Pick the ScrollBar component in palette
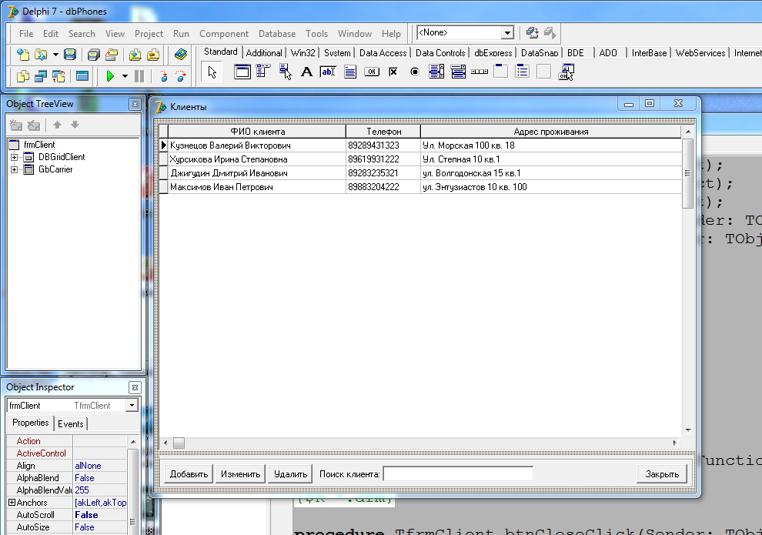762x535 pixels. tap(480, 72)
